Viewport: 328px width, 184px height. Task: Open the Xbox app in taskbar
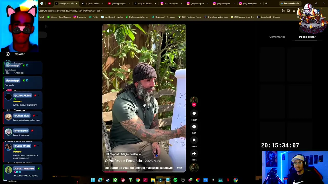coord(115,180)
